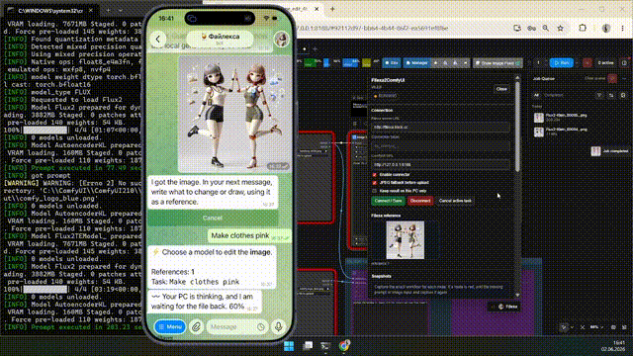Click the last icon in the Manager group
The width and height of the screenshot is (633, 356).
click(465, 63)
